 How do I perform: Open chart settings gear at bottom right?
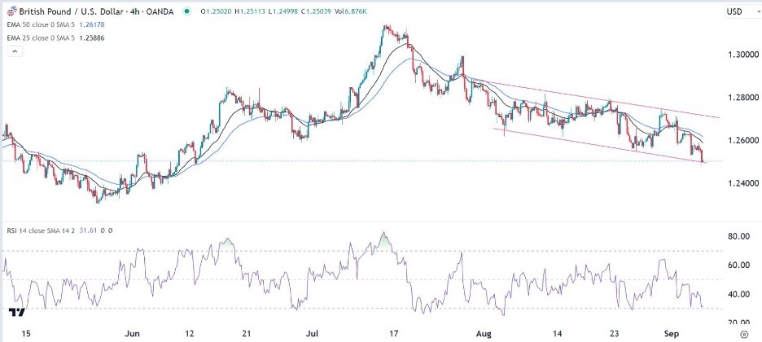(x=745, y=334)
